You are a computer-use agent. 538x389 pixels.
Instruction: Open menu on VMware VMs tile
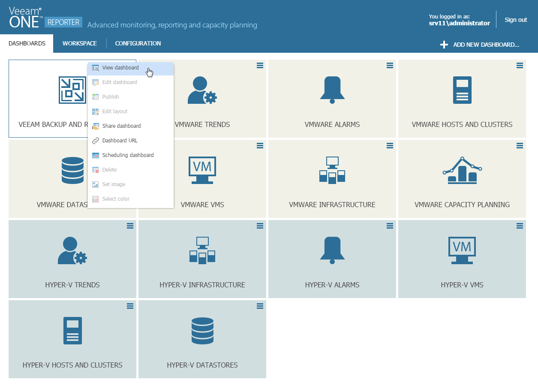click(x=260, y=145)
